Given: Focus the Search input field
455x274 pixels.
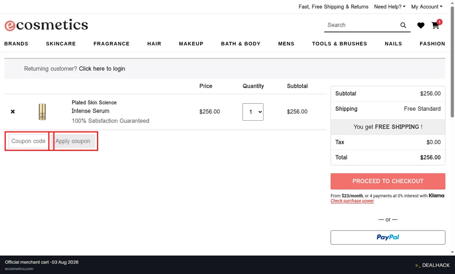Looking at the screenshot, I should [362, 25].
